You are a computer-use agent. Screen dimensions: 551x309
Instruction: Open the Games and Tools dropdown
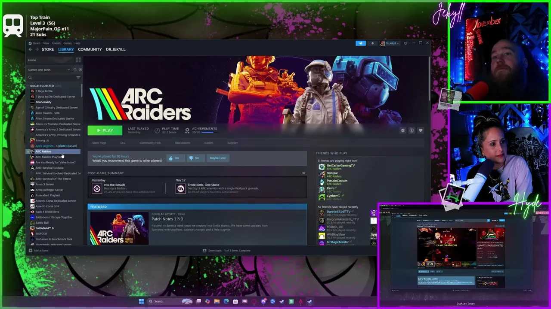click(49, 70)
